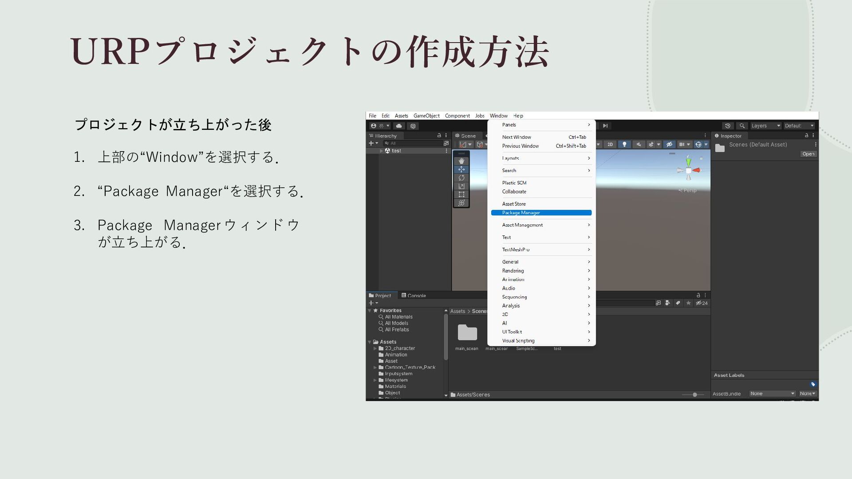This screenshot has height=479, width=852.
Task: Open test scene options kebab in Hierarchy
Action: tap(446, 151)
